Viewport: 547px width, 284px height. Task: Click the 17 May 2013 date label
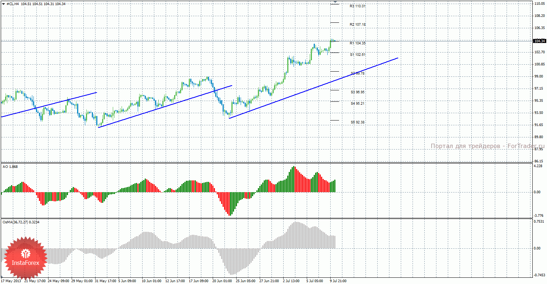[11, 281]
